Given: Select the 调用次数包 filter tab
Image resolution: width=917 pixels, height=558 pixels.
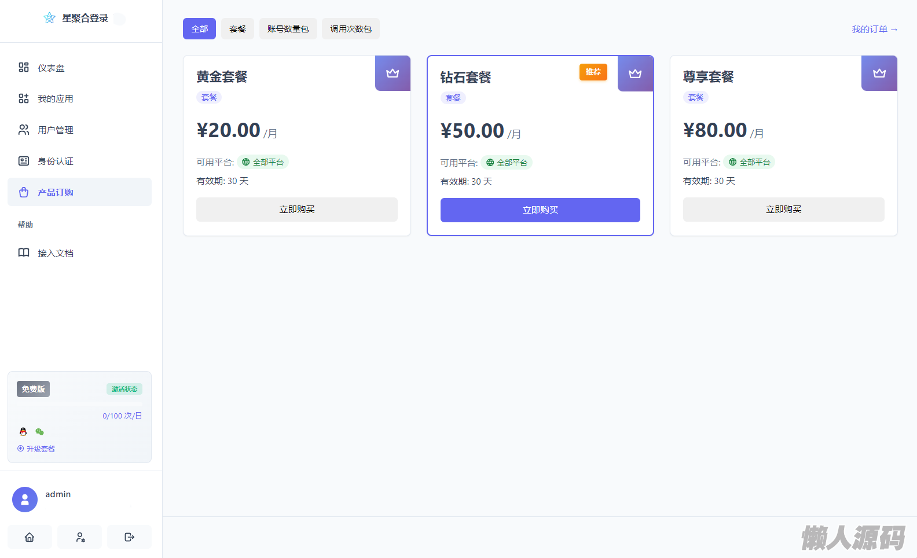Looking at the screenshot, I should (x=350, y=29).
